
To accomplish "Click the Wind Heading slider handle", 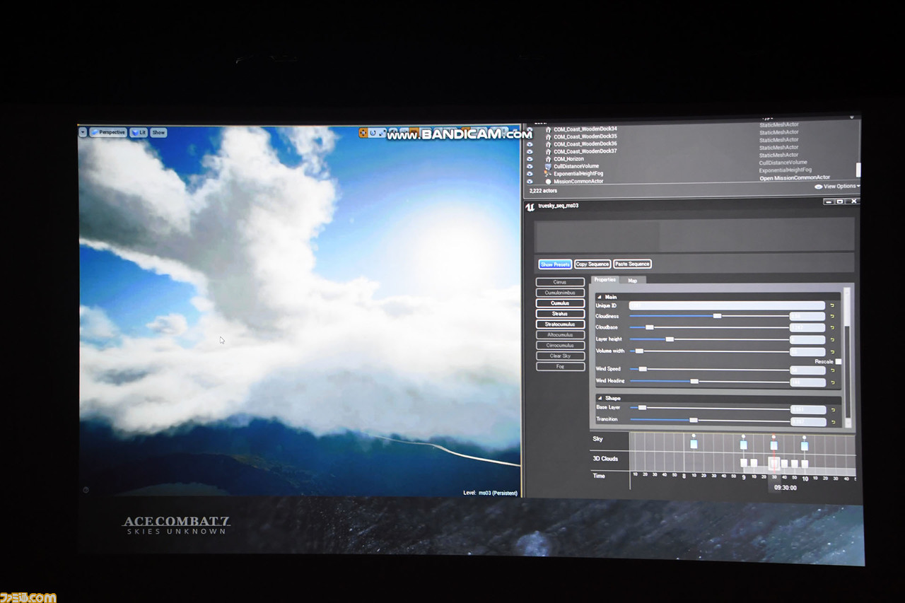I will [694, 381].
